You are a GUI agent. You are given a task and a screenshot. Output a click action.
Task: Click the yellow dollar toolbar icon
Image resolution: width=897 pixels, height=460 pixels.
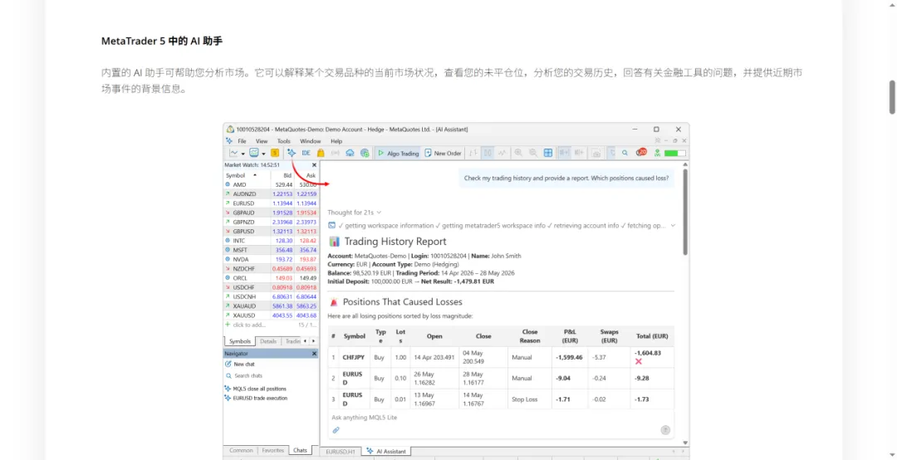point(275,153)
